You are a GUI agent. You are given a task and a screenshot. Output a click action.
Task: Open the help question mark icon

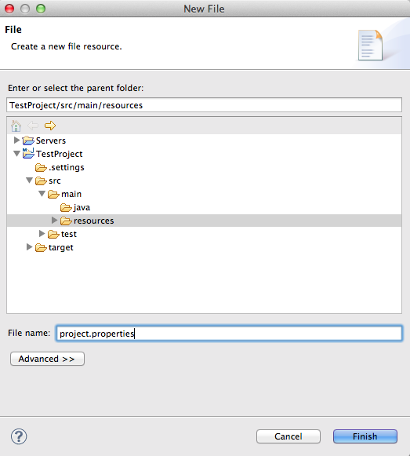point(19,436)
